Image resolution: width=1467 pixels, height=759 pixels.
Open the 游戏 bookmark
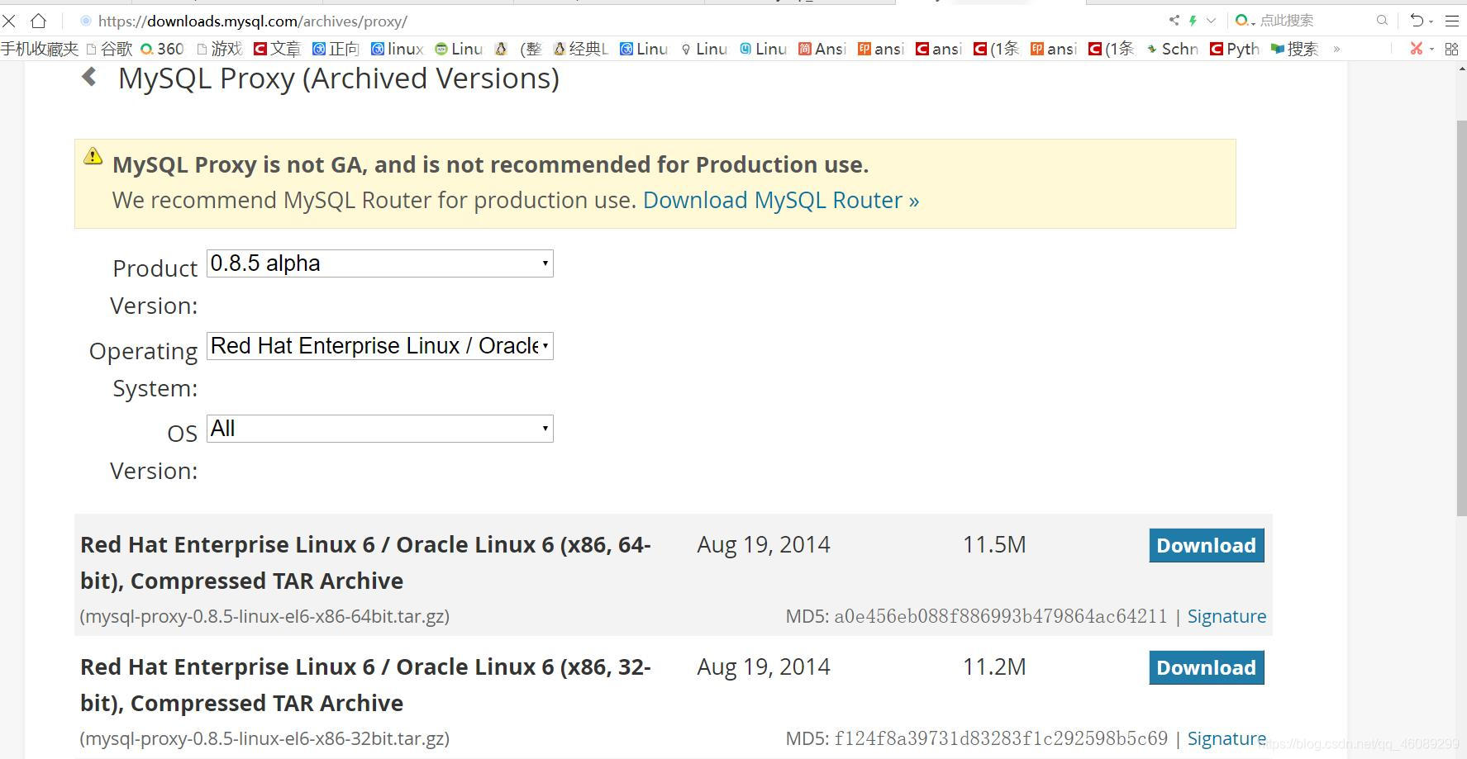pyautogui.click(x=219, y=49)
